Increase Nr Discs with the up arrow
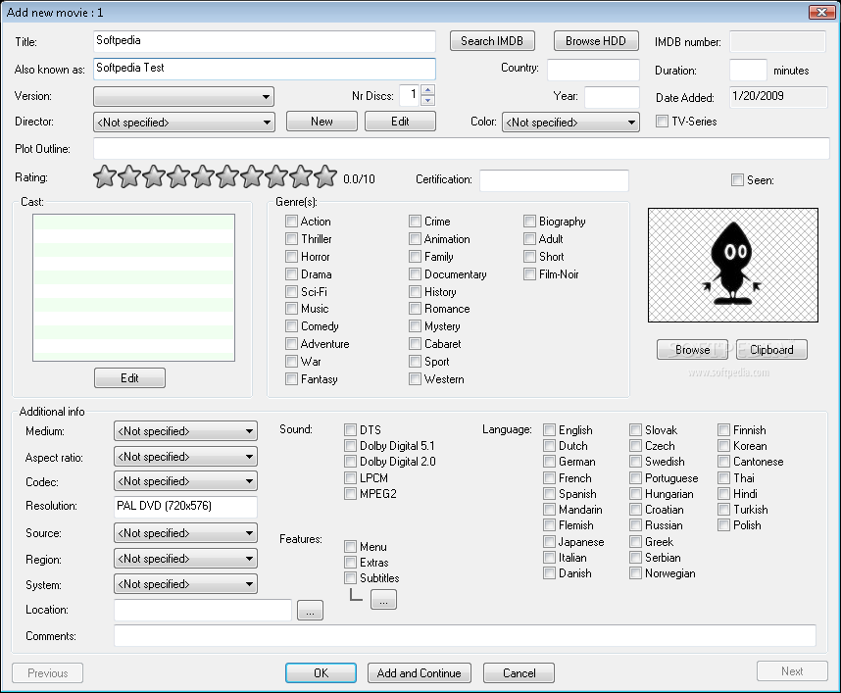This screenshot has width=841, height=693. pyautogui.click(x=427, y=89)
